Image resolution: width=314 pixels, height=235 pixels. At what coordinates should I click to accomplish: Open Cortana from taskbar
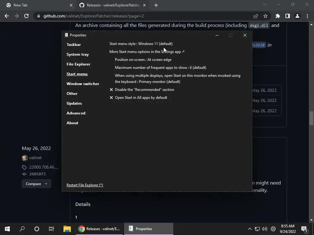coord(37,229)
